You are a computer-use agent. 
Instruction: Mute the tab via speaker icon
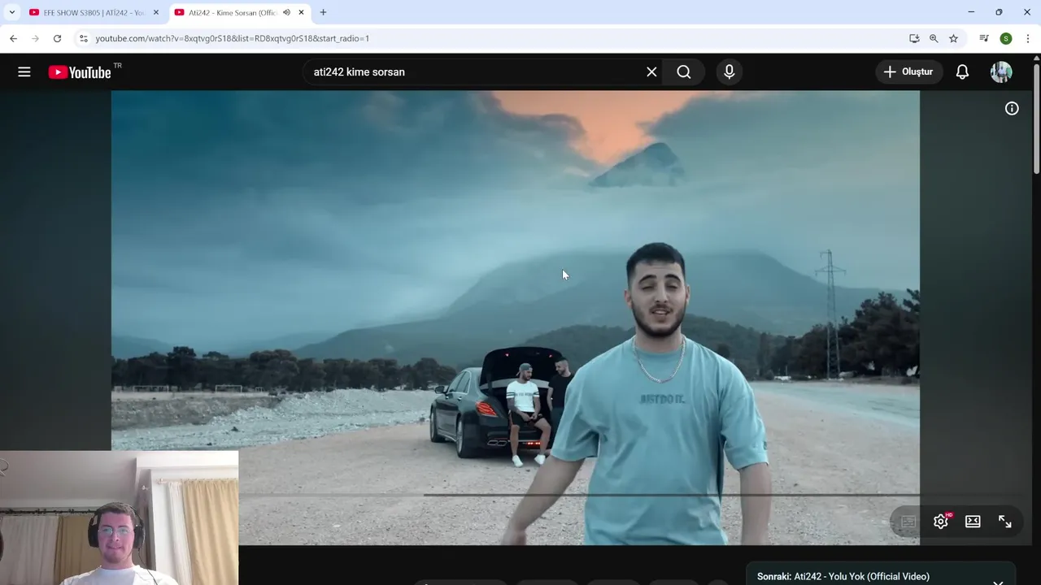click(286, 13)
